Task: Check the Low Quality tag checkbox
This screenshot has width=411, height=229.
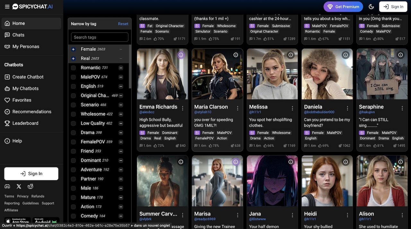Action: tap(73, 123)
